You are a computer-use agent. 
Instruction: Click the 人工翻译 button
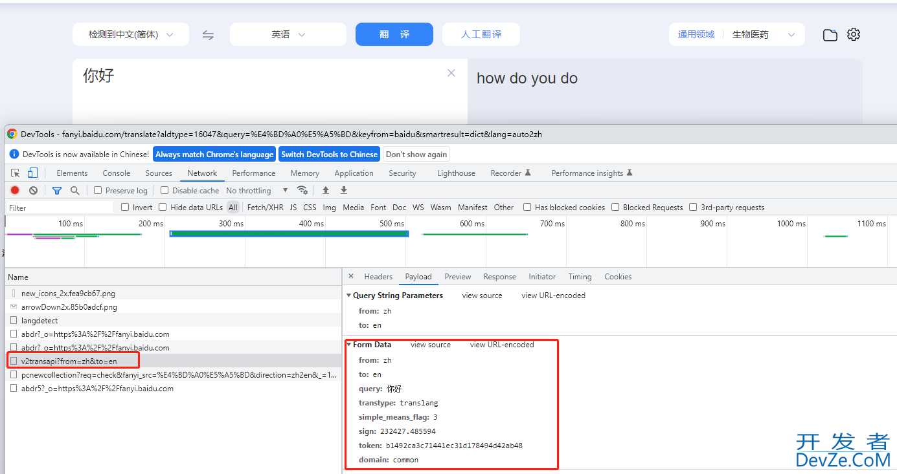(x=481, y=34)
